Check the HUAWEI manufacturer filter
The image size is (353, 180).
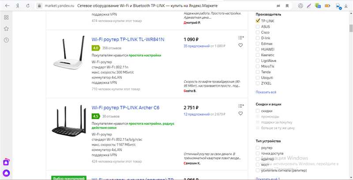pos(258,49)
